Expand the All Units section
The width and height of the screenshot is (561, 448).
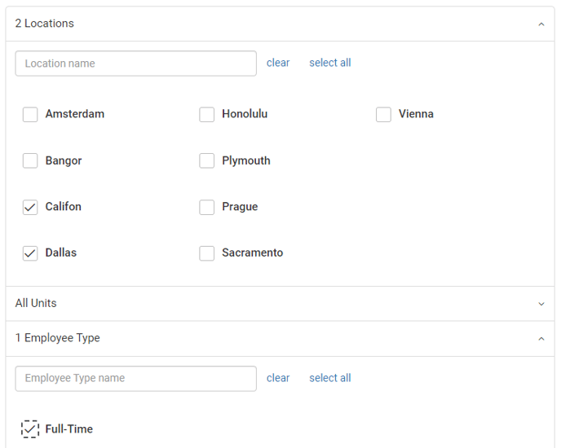541,304
